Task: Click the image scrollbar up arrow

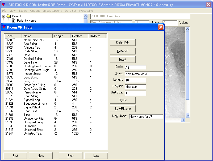Action: [x=188, y=29]
